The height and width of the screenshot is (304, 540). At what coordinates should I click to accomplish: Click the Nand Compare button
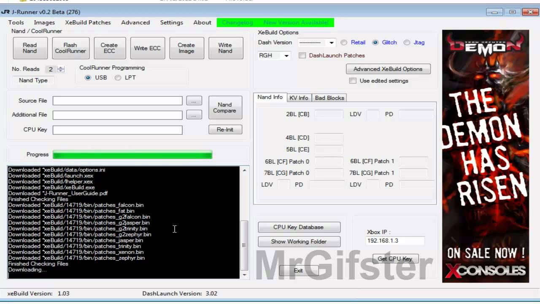pos(225,108)
